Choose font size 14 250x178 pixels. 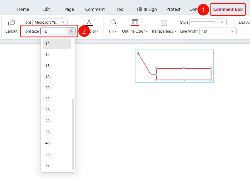[57, 55]
